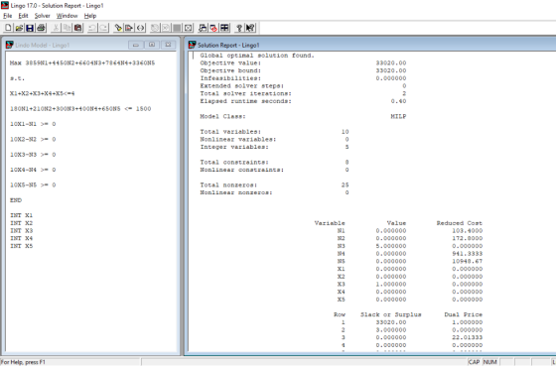Click the INT X1 declaration line
The height and width of the screenshot is (366, 556).
pos(21,215)
